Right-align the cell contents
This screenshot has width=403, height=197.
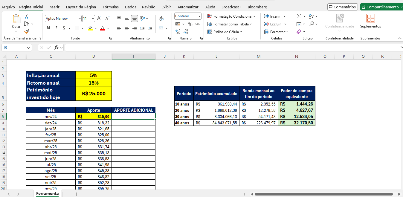point(135,28)
